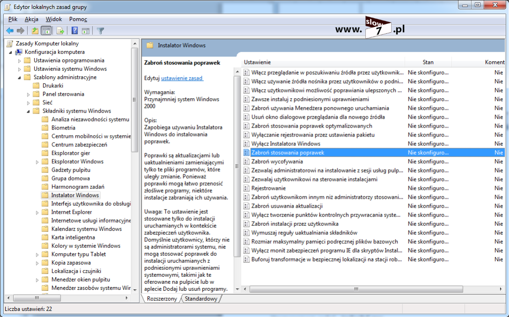Viewport: 509px width, 317px height.
Task: Expand the Internet Explorer node
Action: tap(36, 213)
